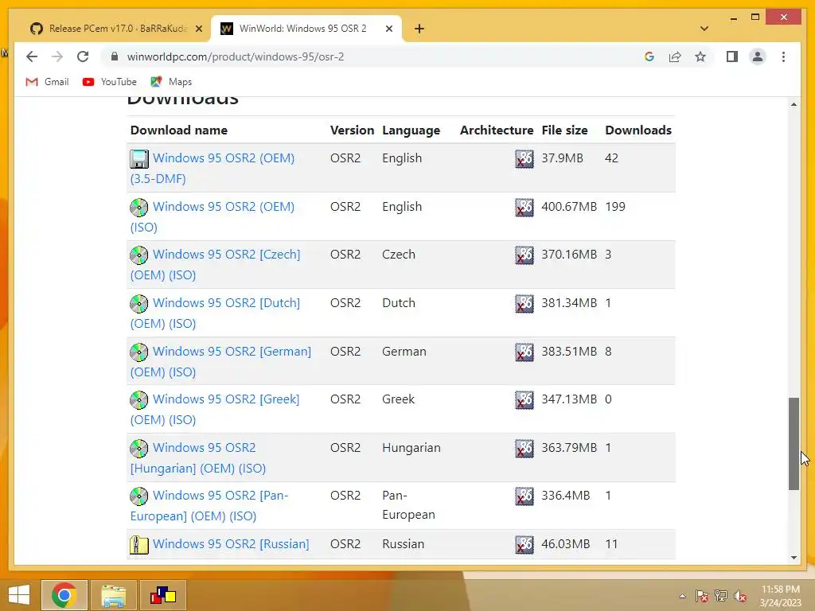Open File Explorer from the taskbar
The width and height of the screenshot is (815, 611).
pyautogui.click(x=113, y=595)
